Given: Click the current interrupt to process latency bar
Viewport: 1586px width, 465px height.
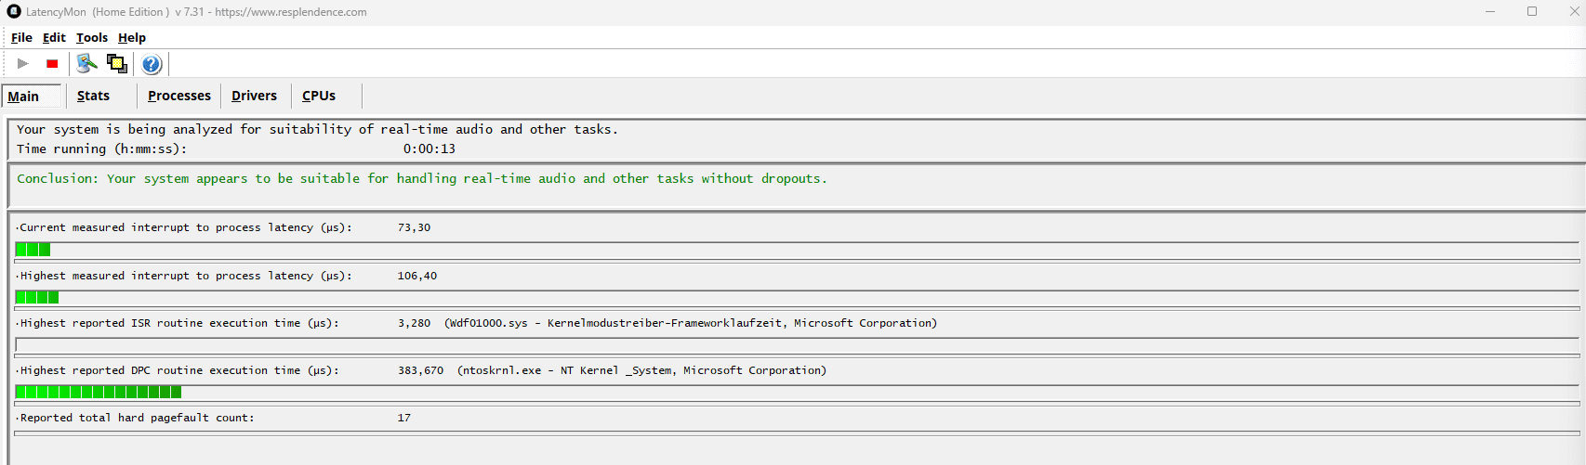Looking at the screenshot, I should 33,250.
